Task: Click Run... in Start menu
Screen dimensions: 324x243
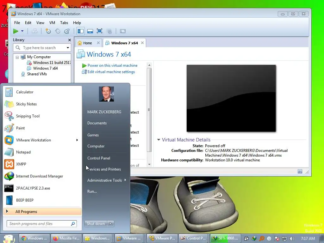Action: pos(92,191)
